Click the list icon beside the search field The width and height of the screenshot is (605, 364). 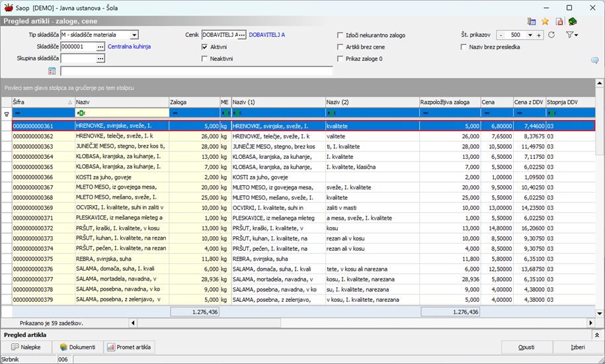[52, 71]
